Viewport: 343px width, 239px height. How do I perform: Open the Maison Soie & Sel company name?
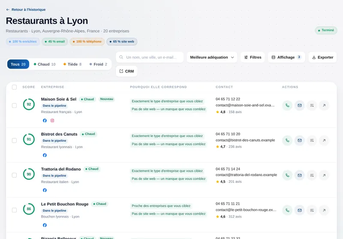59,99
